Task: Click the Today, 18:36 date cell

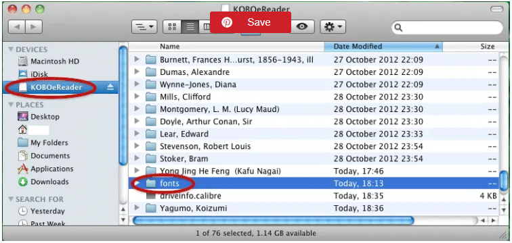Action: tap(358, 208)
